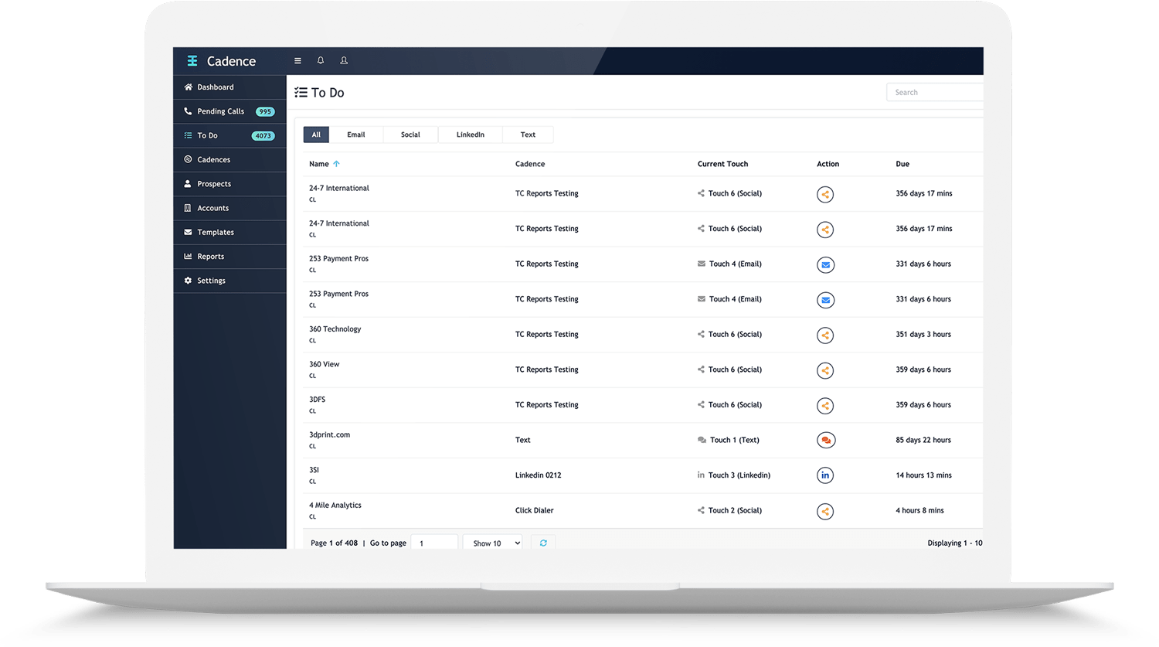Open the Prospects section
Viewport: 1159px width, 647px height.
point(230,184)
